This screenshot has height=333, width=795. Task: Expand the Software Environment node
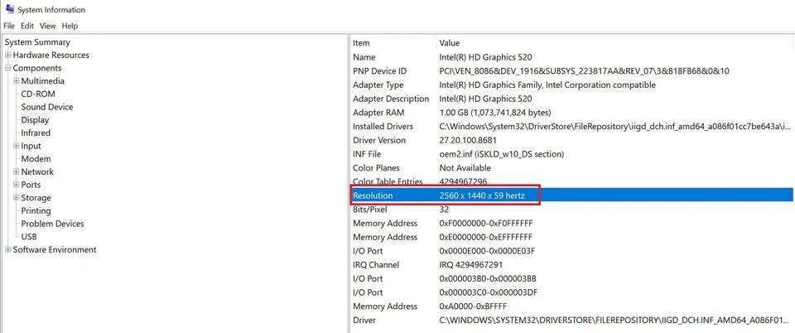point(8,249)
